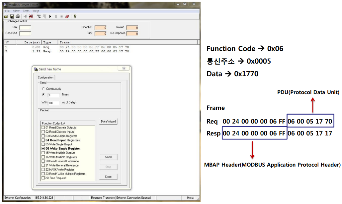Disconnect from the Modbus server
This screenshot has width=342, height=204.
point(31,16)
